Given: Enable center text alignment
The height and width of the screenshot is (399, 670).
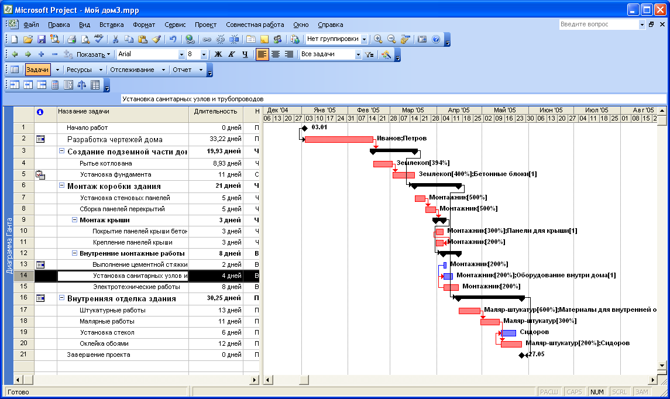Looking at the screenshot, I should 276,54.
